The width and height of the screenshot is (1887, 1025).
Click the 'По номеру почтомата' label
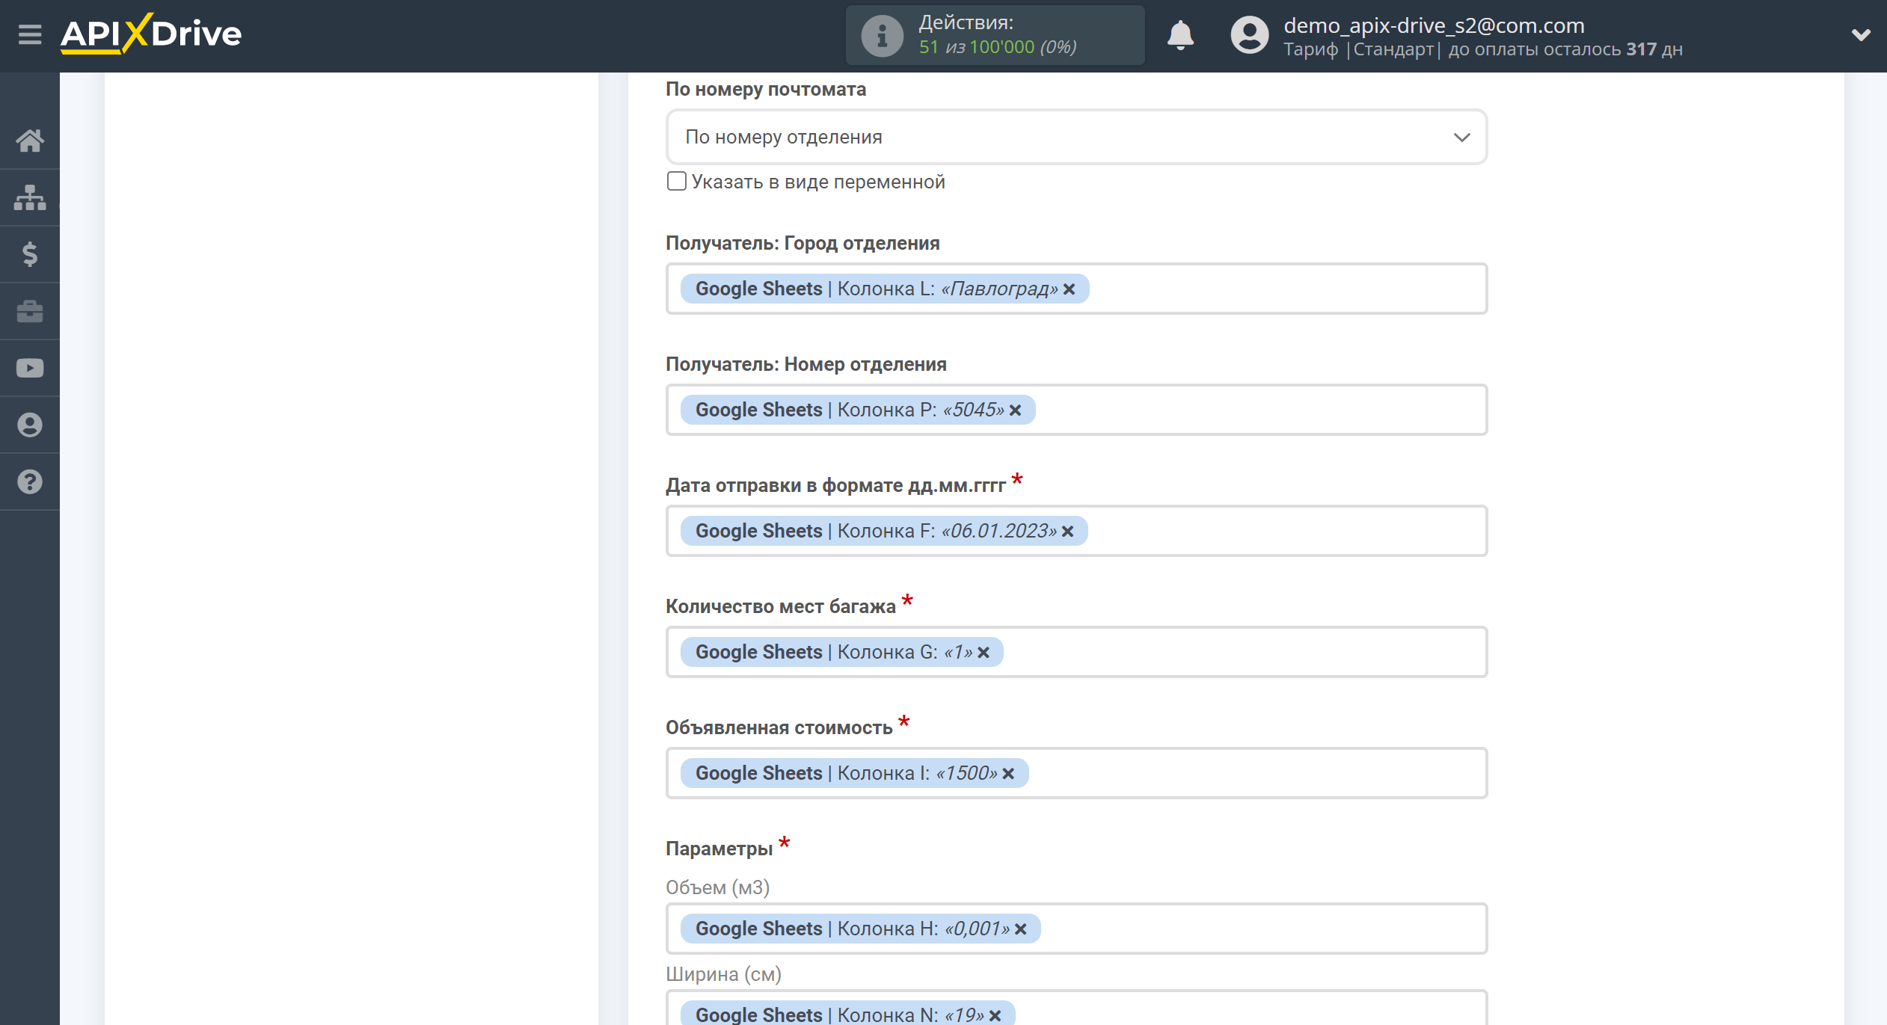pyautogui.click(x=766, y=89)
